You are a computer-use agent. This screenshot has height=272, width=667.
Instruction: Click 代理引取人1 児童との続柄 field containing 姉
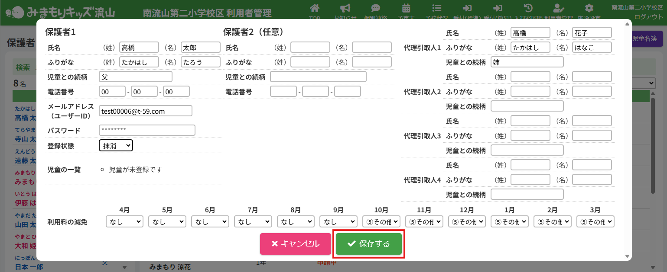click(x=527, y=62)
